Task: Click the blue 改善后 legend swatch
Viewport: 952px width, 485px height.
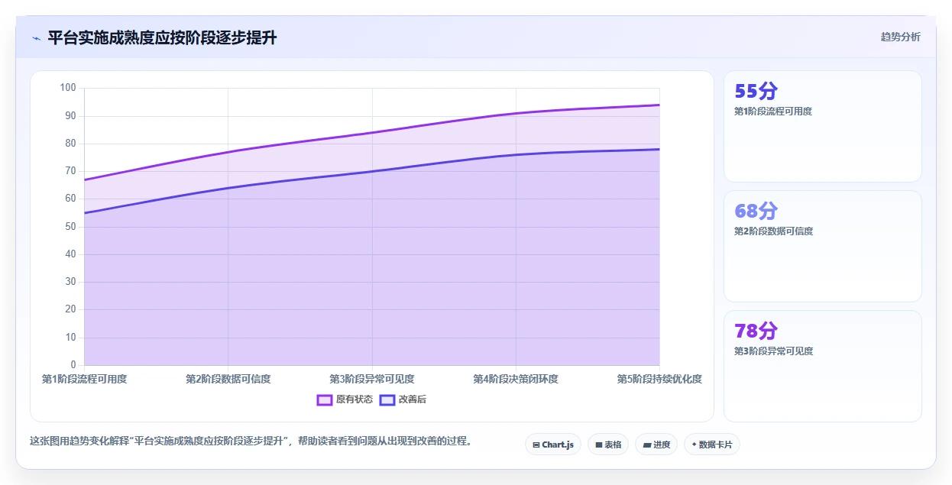Action: pyautogui.click(x=387, y=399)
